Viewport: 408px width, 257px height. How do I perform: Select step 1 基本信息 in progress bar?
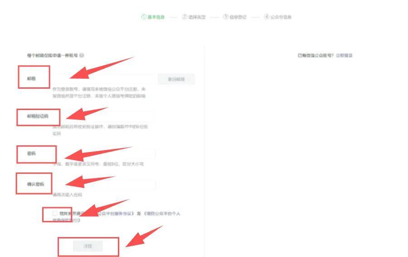153,17
